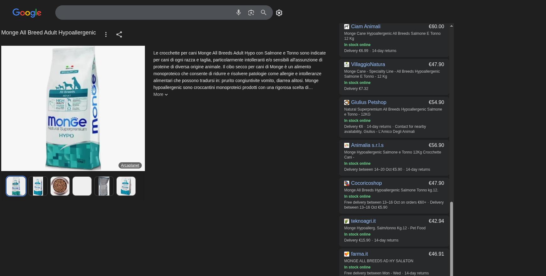
Task: Click the seller list scrollbar thumb
Action: coord(451,238)
